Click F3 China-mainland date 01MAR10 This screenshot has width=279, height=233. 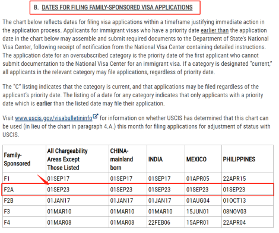click(122, 212)
